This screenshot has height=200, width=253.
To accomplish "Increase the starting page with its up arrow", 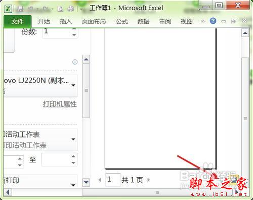I will point(20,159).
